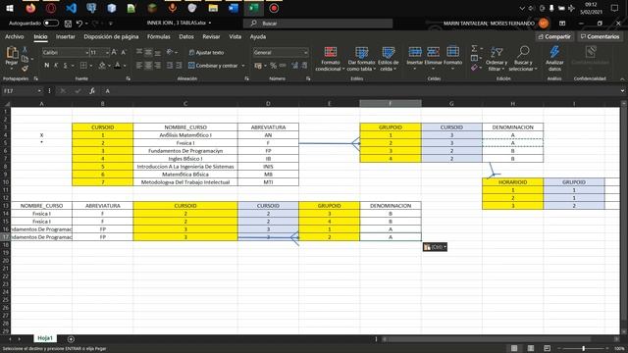Select the Hoja1 sheet tab
Screen dimensions: 628x353
click(x=45, y=338)
